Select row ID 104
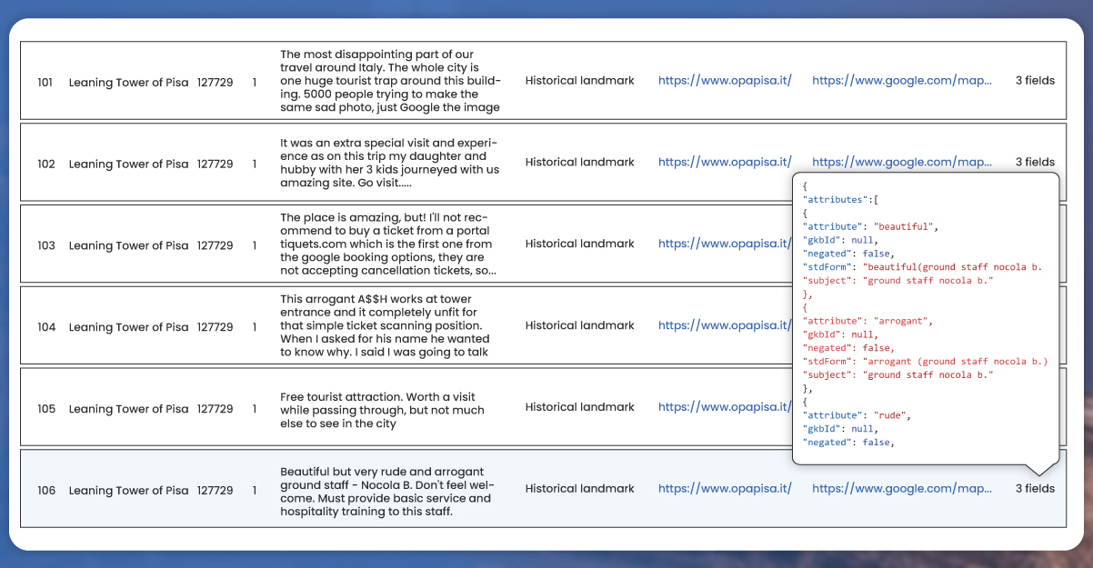The height and width of the screenshot is (568, 1093). pyautogui.click(x=45, y=328)
